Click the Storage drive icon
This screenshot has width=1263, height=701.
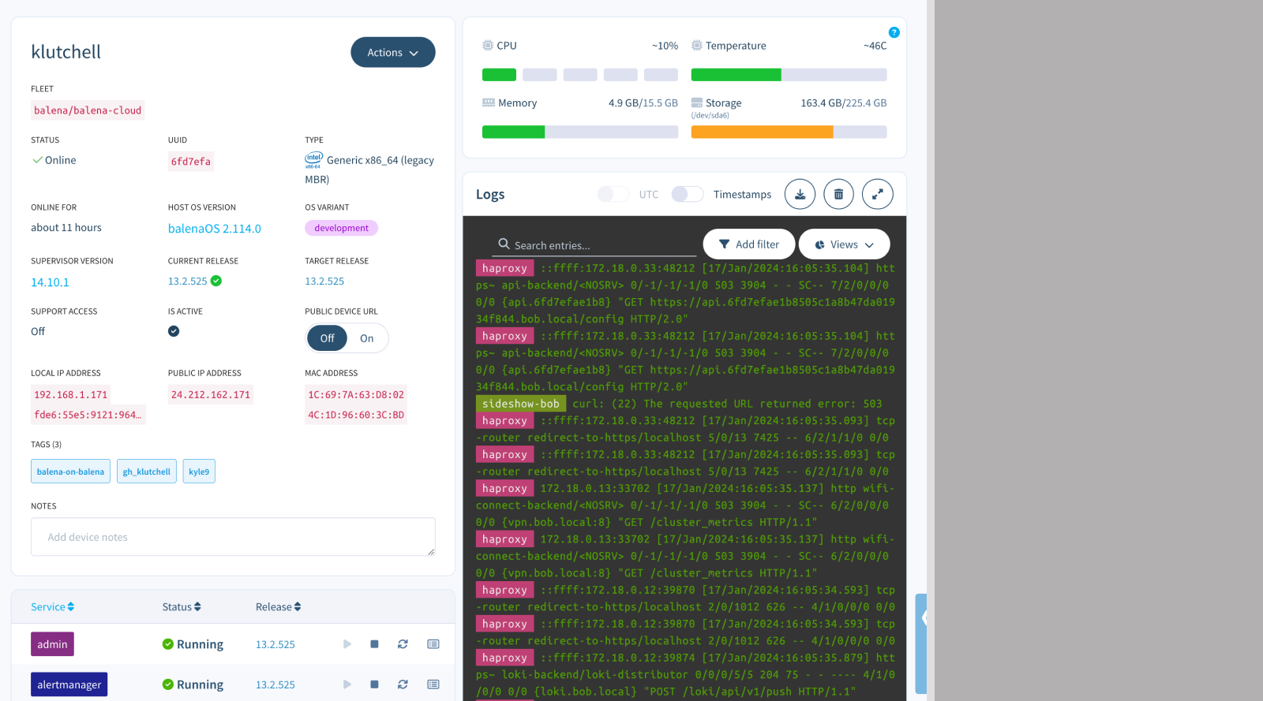point(697,103)
